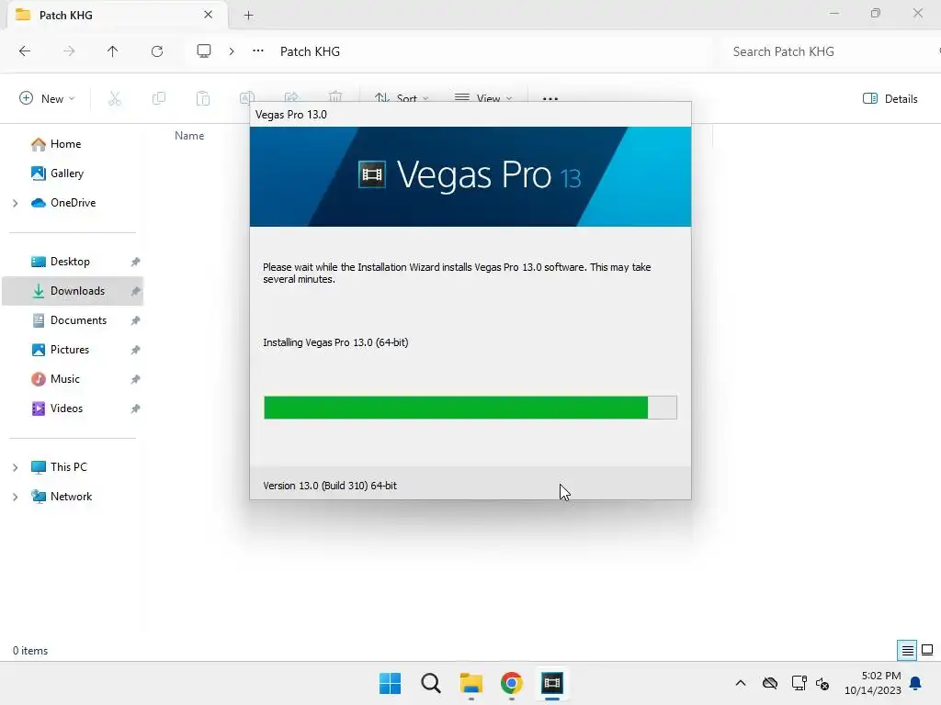Open Home in the sidebar
This screenshot has height=705, width=941.
tap(65, 144)
